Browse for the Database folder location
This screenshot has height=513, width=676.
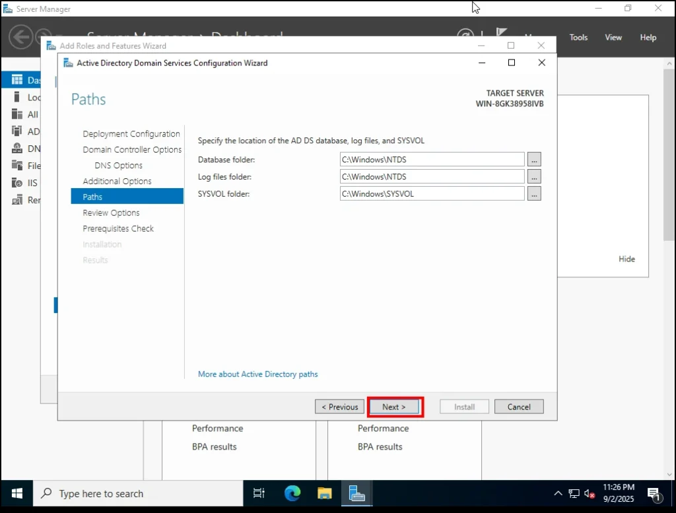534,160
